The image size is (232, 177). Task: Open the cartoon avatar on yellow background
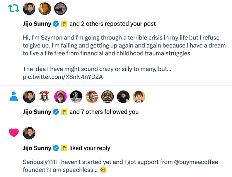click(x=139, y=96)
